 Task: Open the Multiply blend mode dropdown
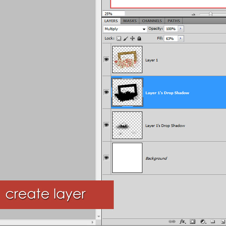pos(125,29)
